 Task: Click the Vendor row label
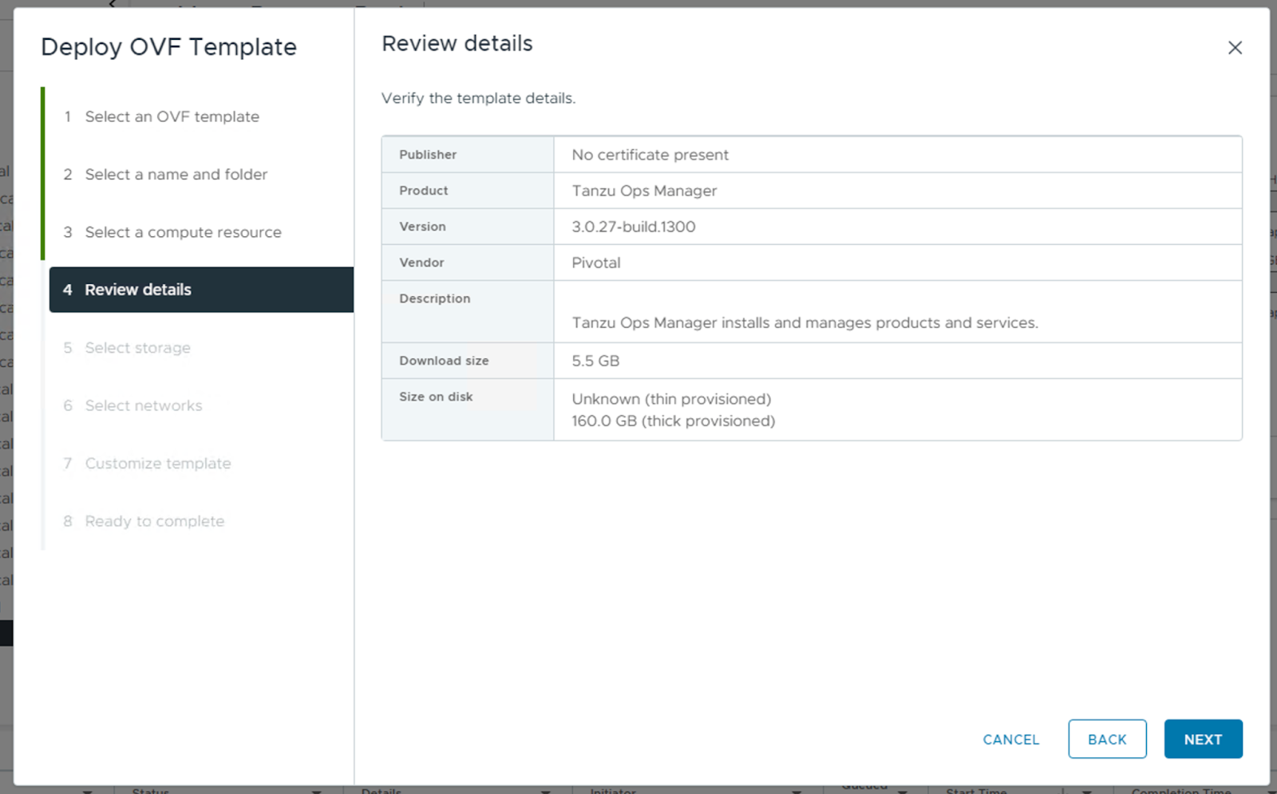coord(421,263)
